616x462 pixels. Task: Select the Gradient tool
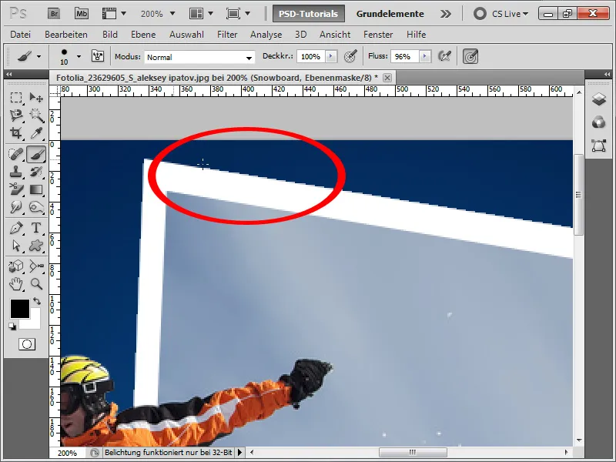[36, 189]
